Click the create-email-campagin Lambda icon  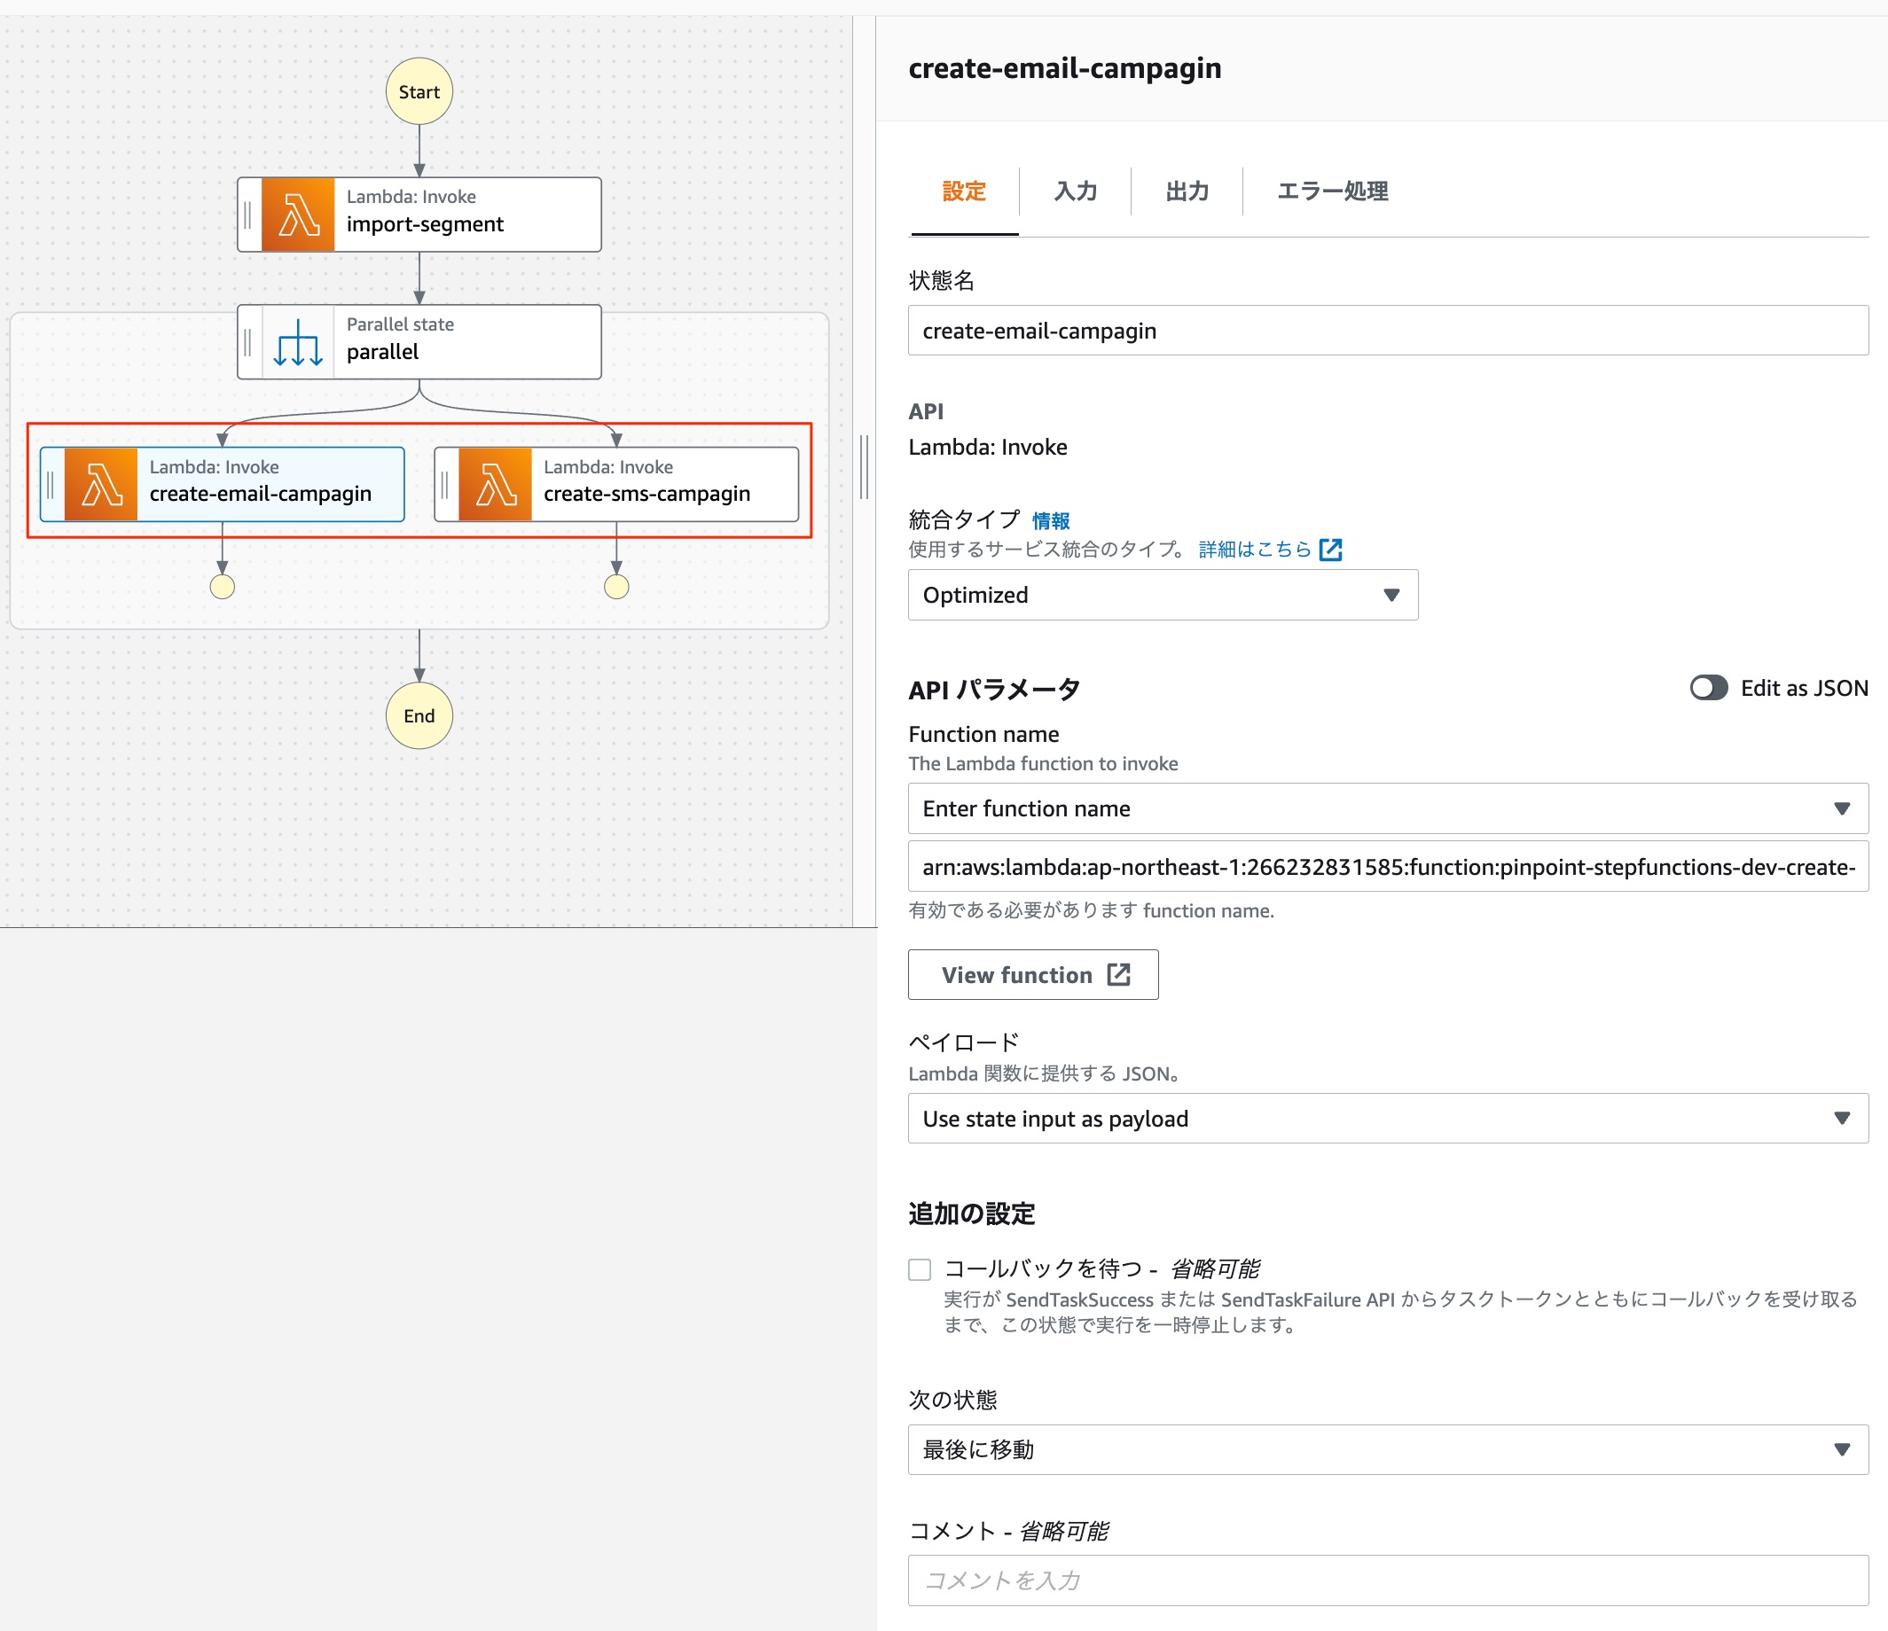[101, 485]
